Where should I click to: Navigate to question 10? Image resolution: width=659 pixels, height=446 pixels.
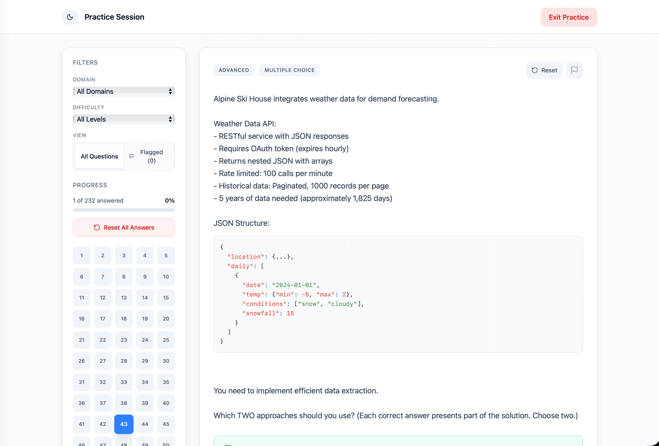[166, 277]
